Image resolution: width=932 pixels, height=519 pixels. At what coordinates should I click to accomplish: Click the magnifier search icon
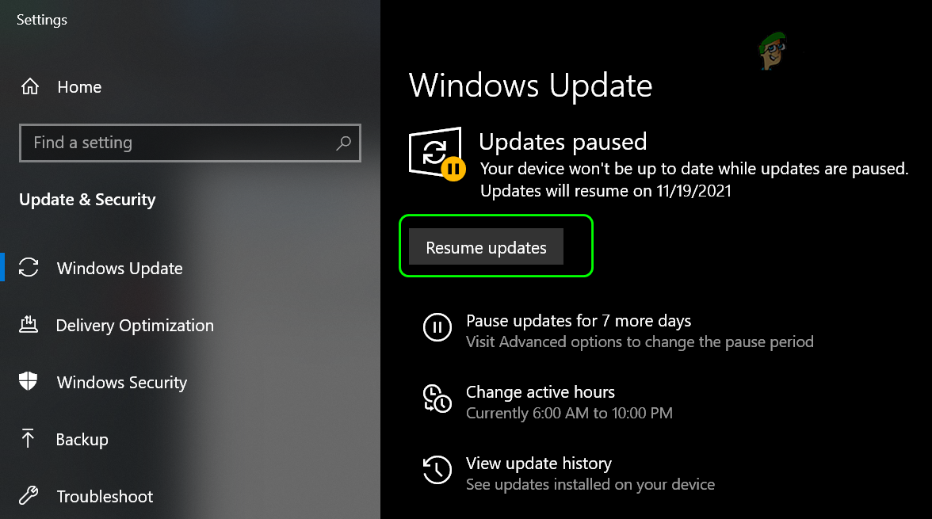click(x=344, y=143)
